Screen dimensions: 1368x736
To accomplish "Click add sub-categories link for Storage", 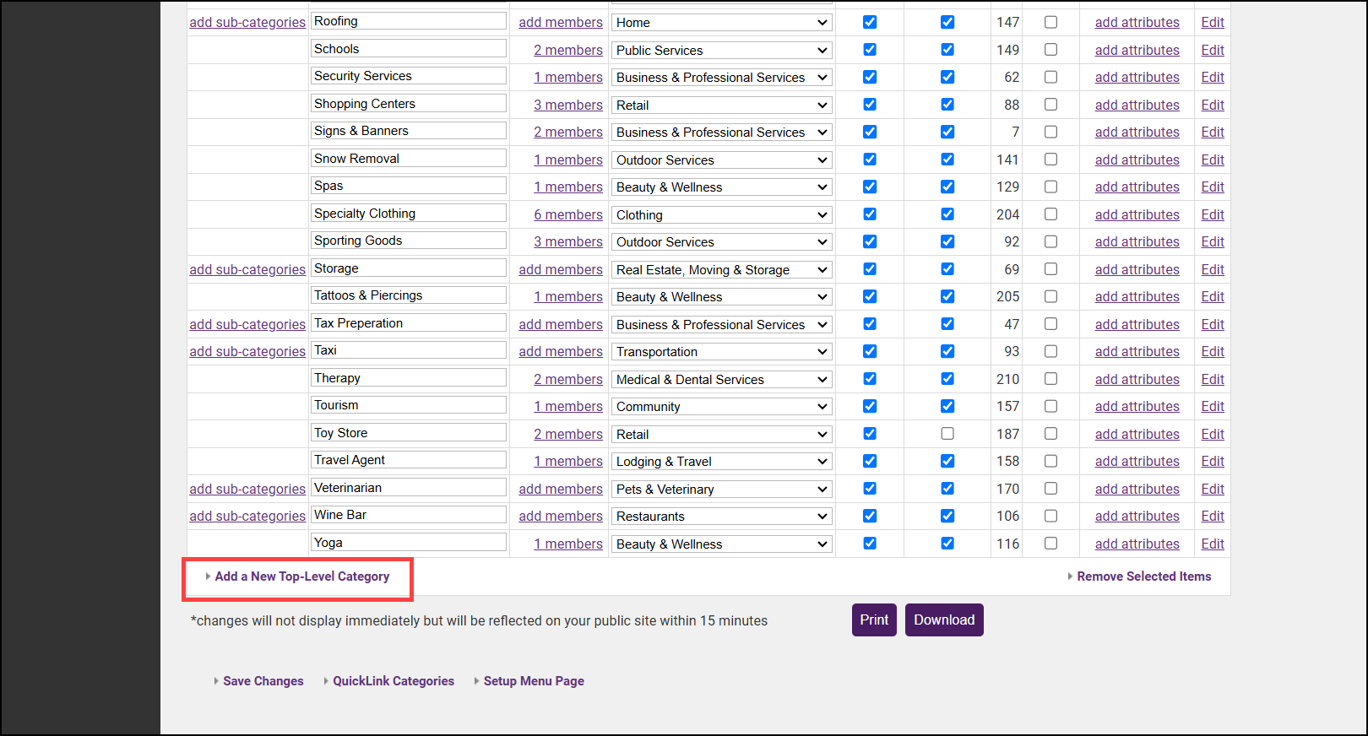I will [x=247, y=269].
